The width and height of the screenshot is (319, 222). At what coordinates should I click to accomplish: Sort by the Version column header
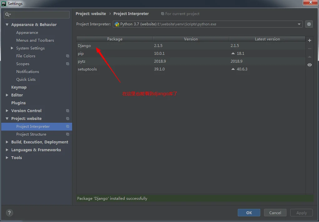(191, 39)
